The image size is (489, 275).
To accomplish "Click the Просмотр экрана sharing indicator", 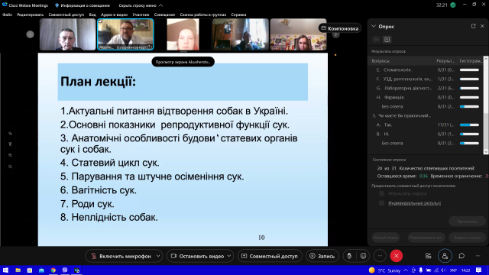I will [183, 62].
